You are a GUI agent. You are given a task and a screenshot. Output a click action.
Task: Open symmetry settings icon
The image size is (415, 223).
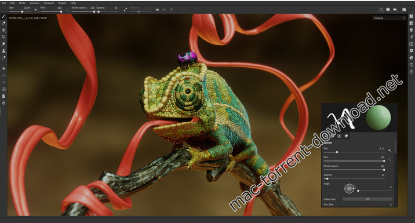[x=165, y=9]
